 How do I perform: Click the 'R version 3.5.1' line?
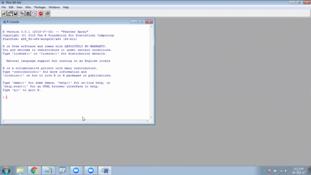45,32
